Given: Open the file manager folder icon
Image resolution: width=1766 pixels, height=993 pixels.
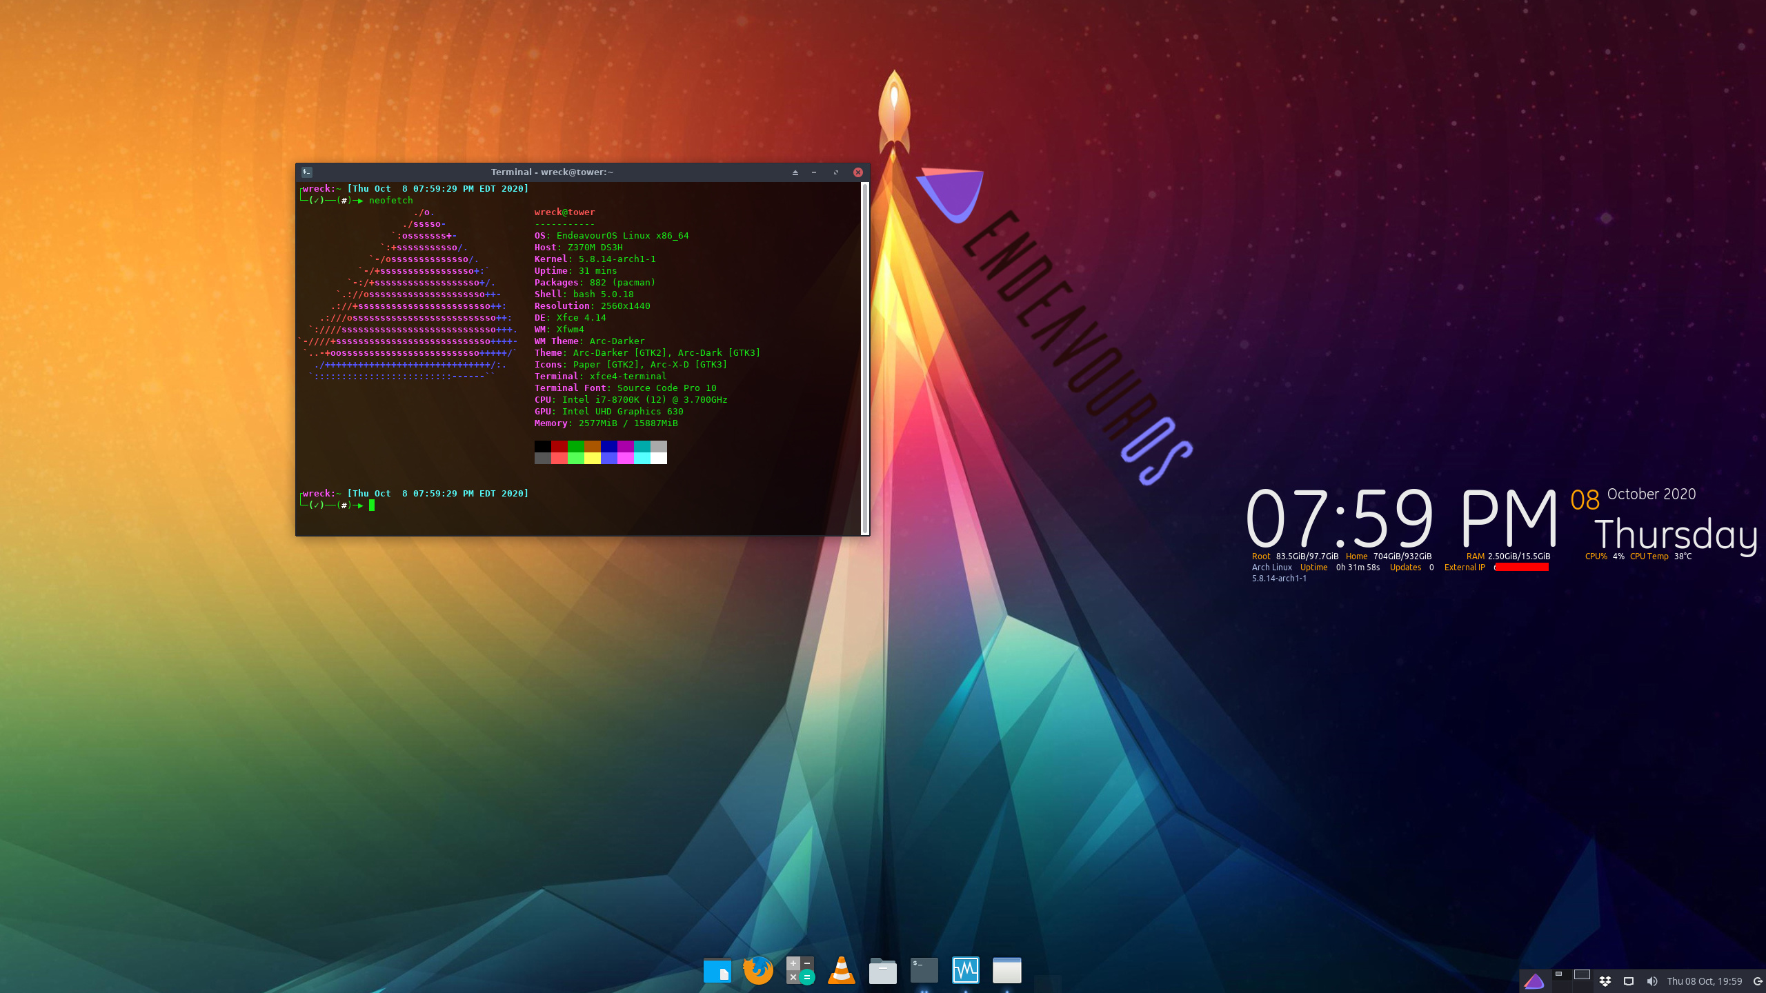Looking at the screenshot, I should (882, 970).
